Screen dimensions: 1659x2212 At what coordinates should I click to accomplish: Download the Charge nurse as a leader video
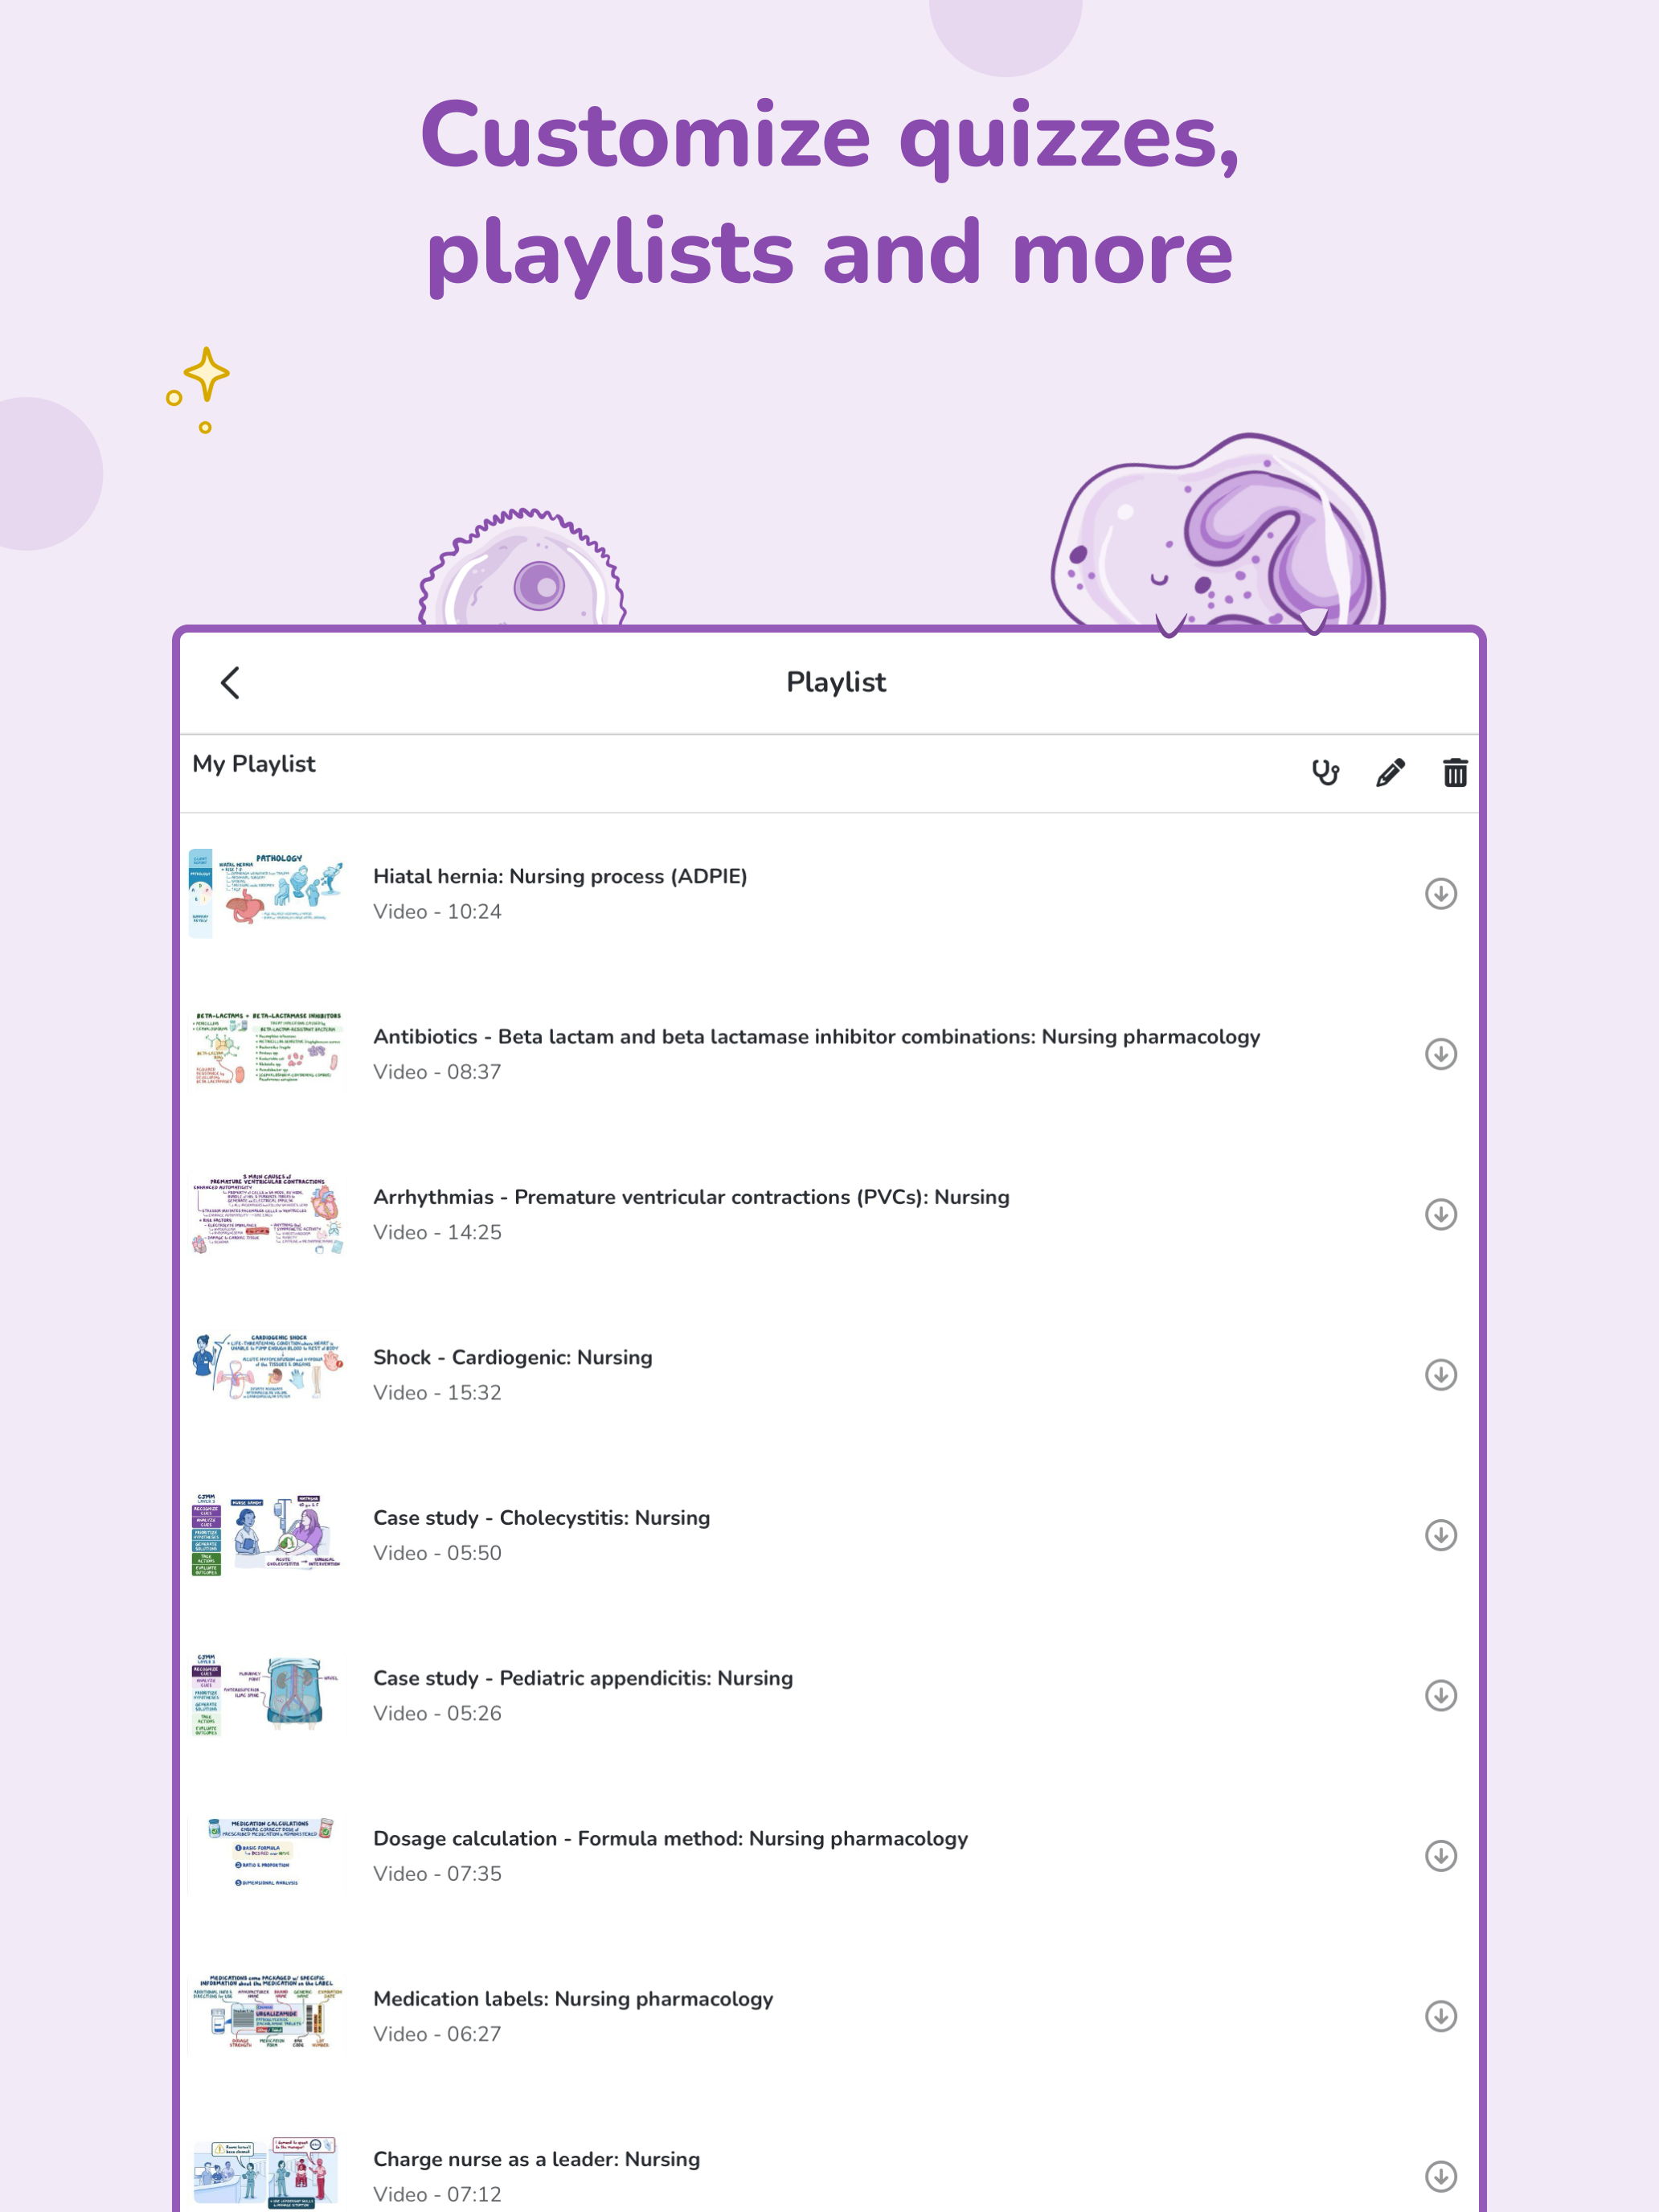[x=1440, y=2177]
